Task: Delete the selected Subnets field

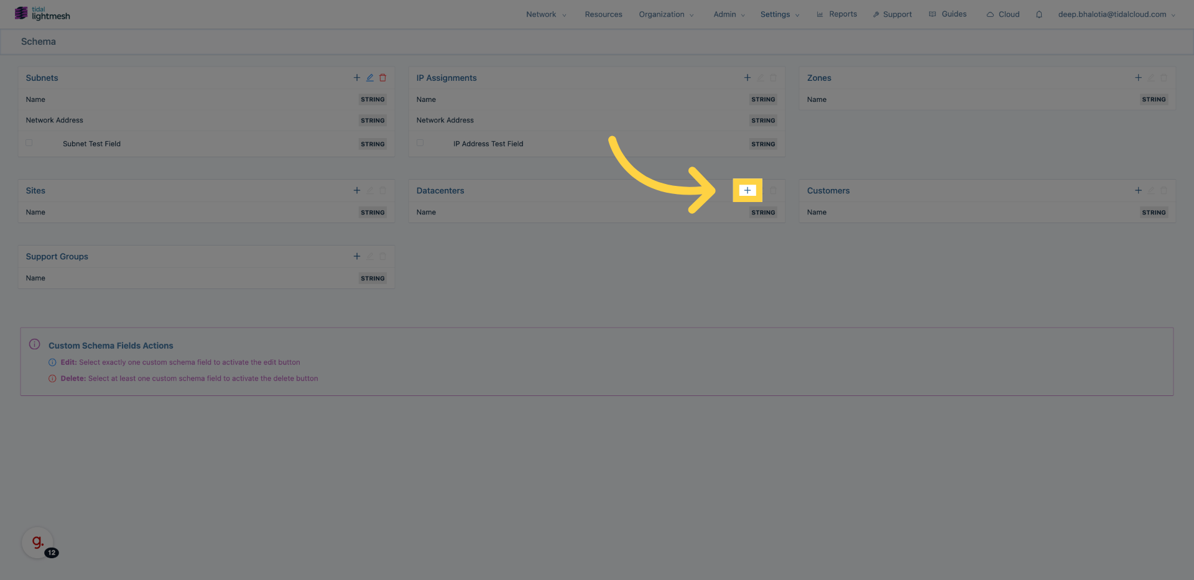Action: coord(383,78)
